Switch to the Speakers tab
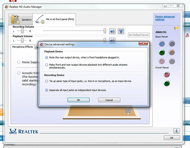The image size is (190, 148). (x=21, y=20)
